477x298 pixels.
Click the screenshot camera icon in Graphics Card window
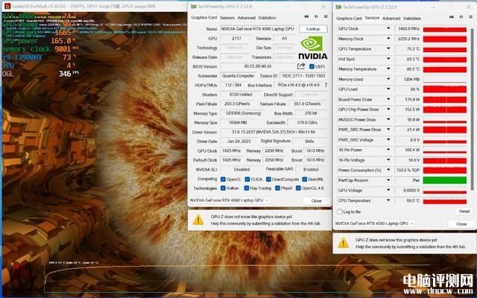pos(306,16)
